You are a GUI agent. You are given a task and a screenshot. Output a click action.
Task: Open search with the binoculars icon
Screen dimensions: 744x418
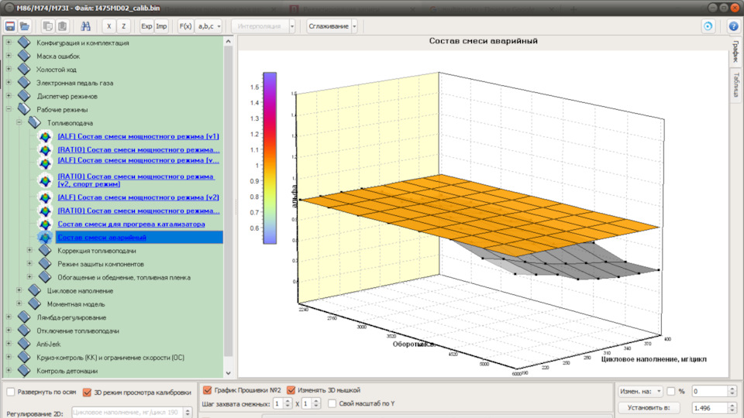pos(85,26)
